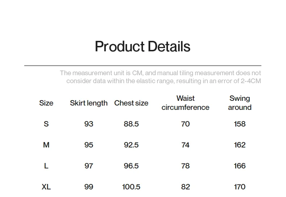Click the skirt length value 93

89,124
